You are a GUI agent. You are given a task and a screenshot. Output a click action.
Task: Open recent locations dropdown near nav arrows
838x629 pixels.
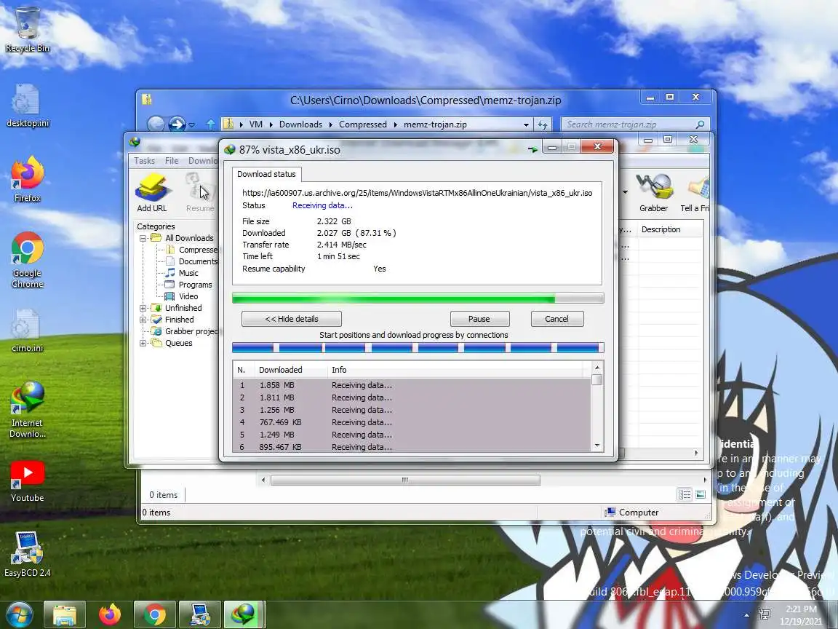[x=192, y=125]
